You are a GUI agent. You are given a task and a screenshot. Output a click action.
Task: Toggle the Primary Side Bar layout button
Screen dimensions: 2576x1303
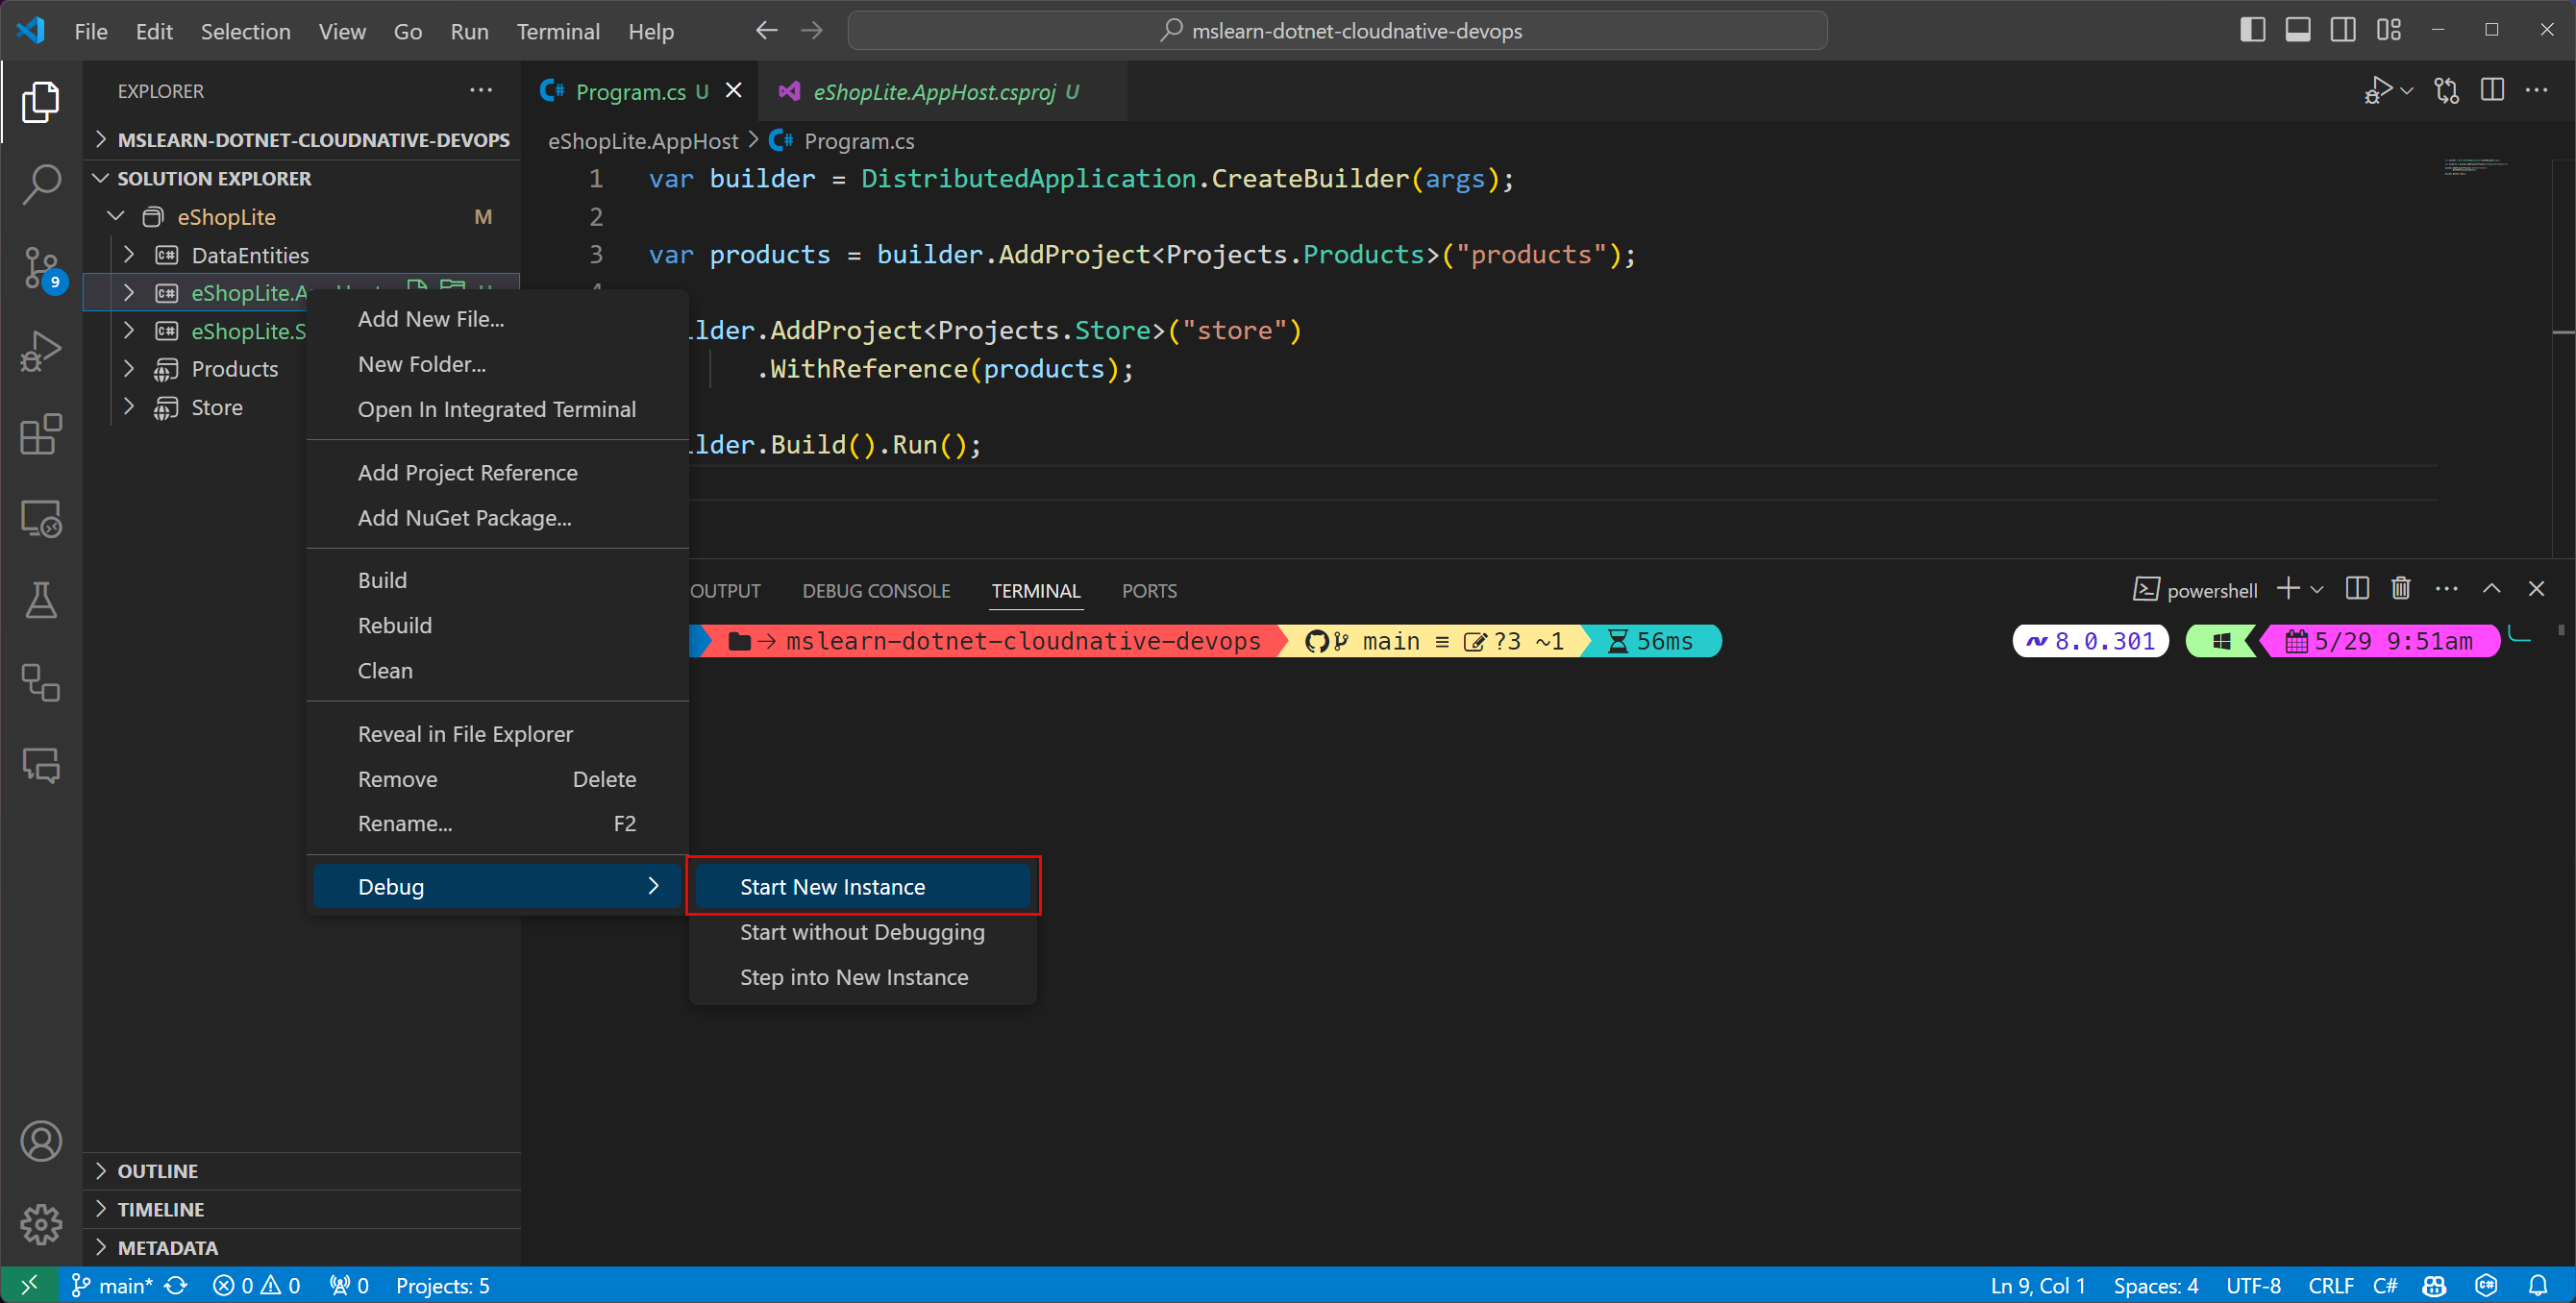click(2252, 30)
